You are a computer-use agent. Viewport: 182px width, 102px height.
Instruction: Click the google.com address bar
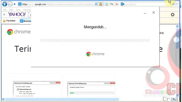pos(58,4)
